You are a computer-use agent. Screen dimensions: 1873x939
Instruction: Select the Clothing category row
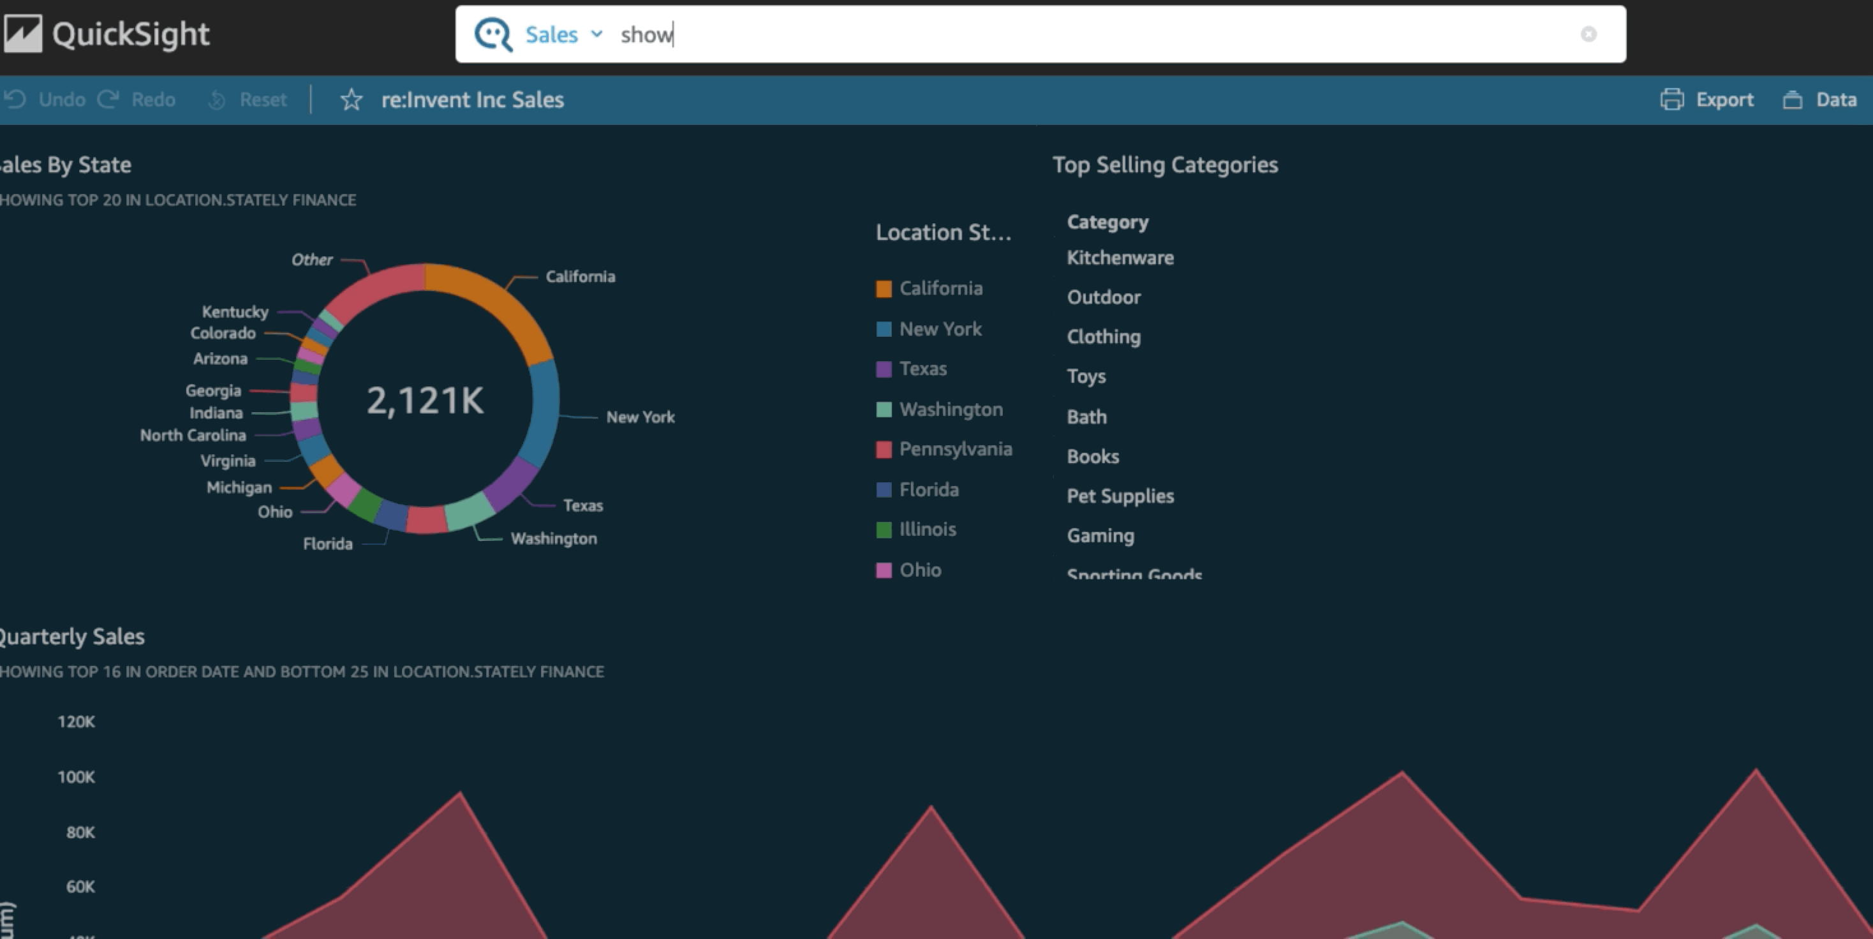1104,337
